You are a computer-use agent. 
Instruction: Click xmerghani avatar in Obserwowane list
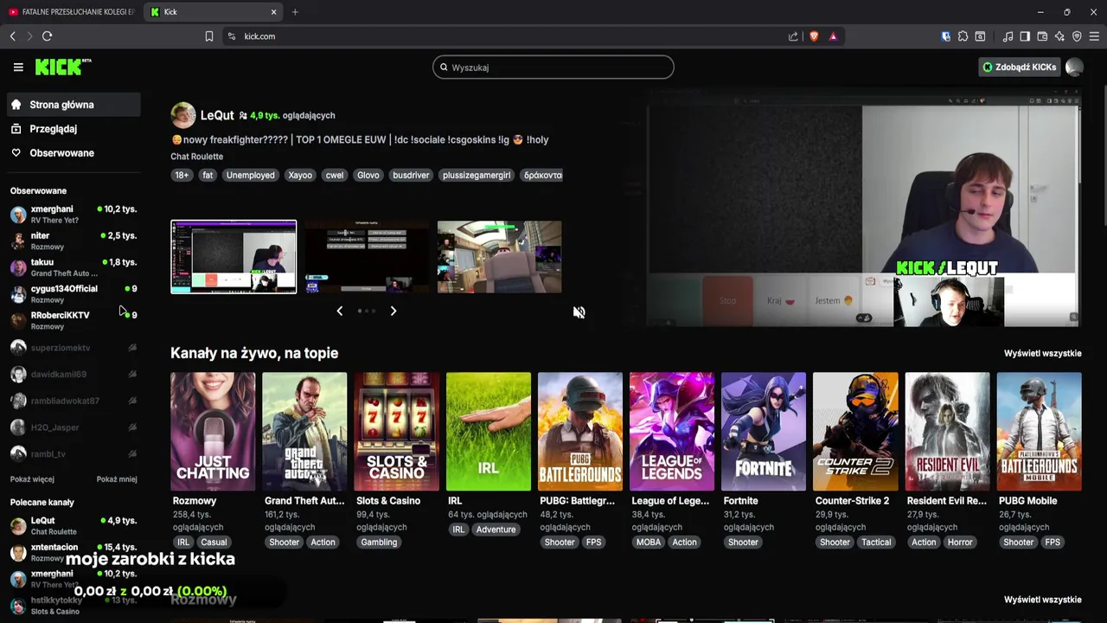(18, 215)
